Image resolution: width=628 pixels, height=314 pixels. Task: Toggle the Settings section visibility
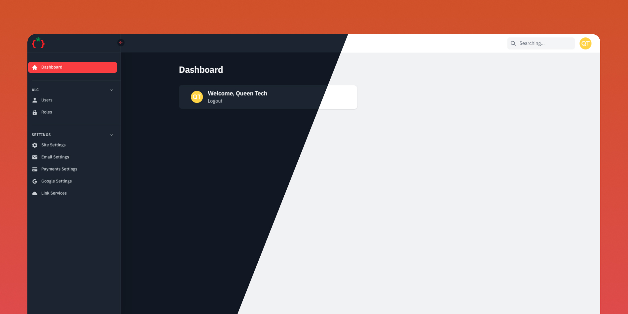click(112, 134)
